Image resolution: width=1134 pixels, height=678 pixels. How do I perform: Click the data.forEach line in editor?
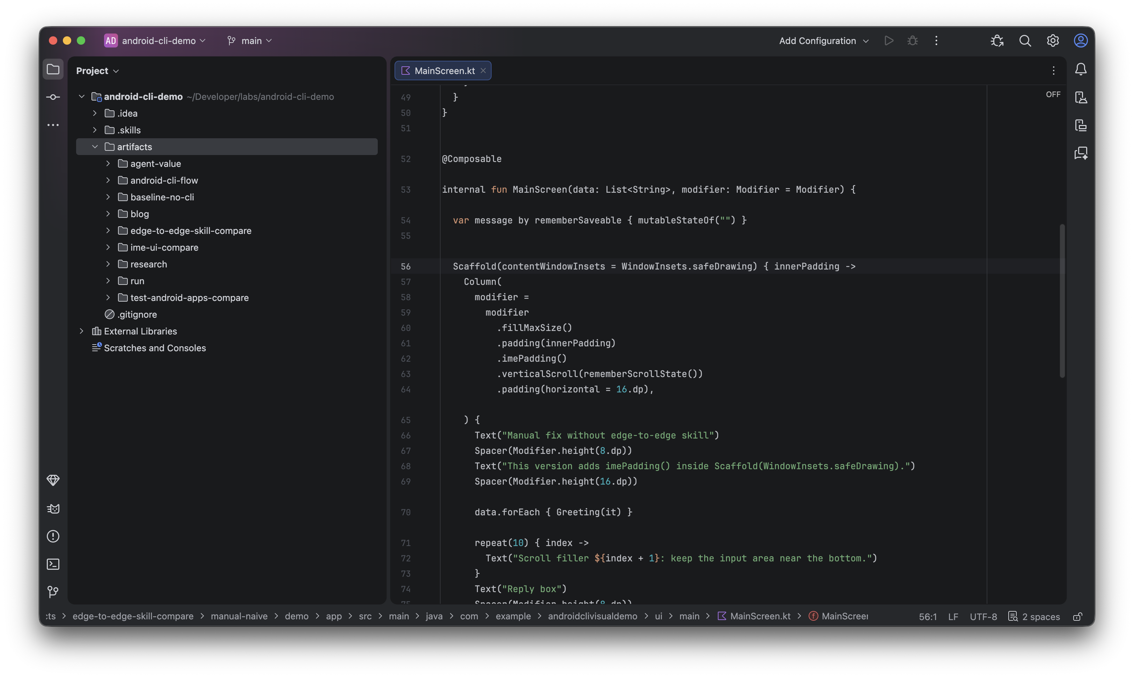[x=553, y=512]
